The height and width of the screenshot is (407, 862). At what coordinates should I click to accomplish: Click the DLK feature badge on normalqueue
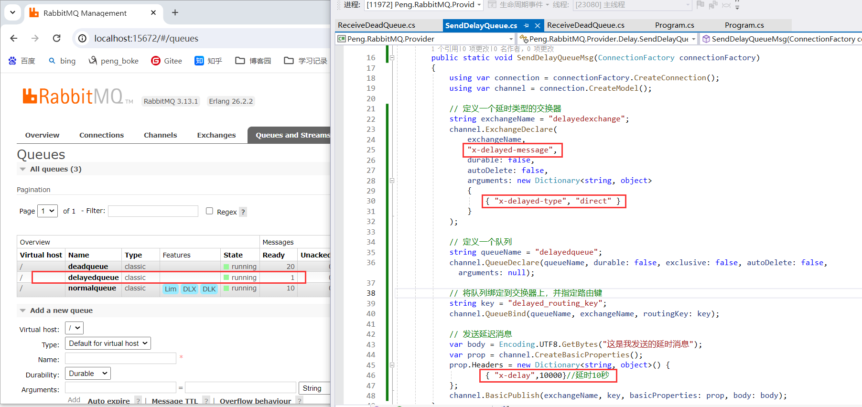[209, 289]
